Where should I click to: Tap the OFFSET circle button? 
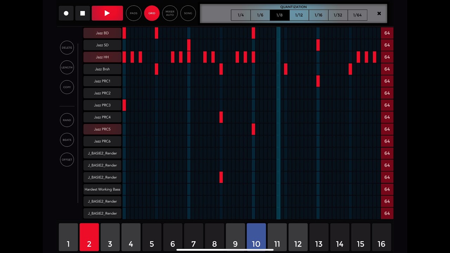point(67,160)
